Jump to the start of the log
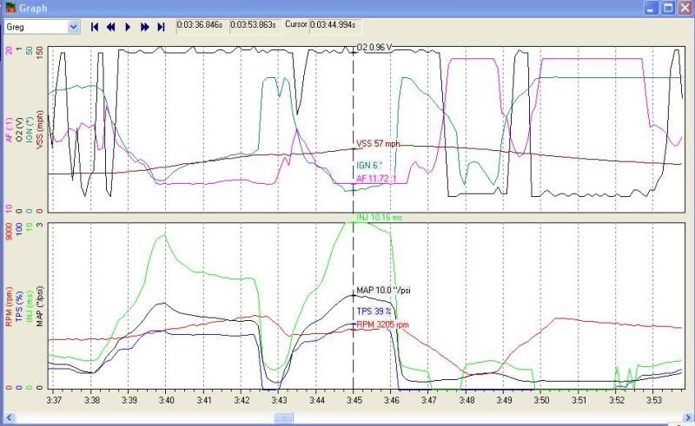Viewport: 695px width, 426px height. [x=95, y=27]
